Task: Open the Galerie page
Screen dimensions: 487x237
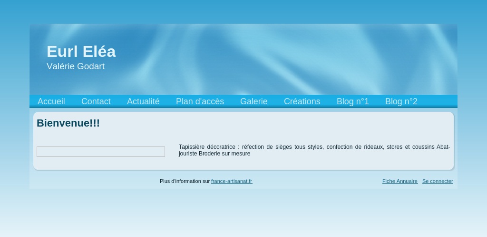Action: (x=254, y=101)
